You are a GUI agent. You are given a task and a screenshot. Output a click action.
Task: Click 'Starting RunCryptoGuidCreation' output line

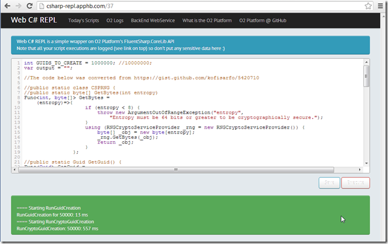(x=55, y=222)
